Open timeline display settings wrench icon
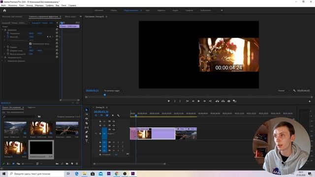The height and width of the screenshot is (177, 315). [118, 116]
